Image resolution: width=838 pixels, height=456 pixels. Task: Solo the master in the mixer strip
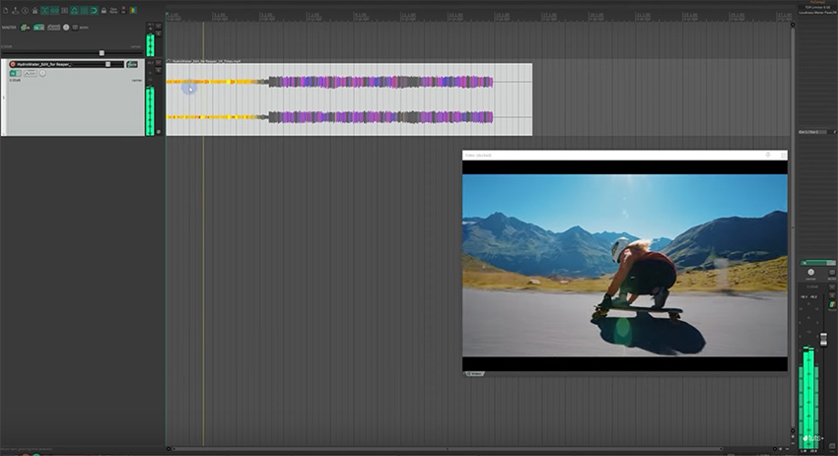pyautogui.click(x=832, y=294)
